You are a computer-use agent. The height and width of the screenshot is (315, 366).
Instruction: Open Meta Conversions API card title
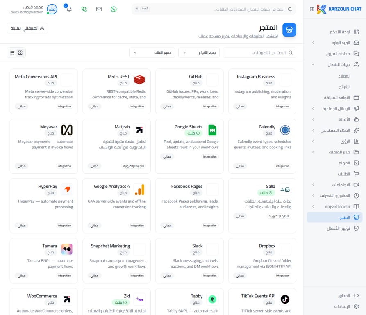click(36, 77)
